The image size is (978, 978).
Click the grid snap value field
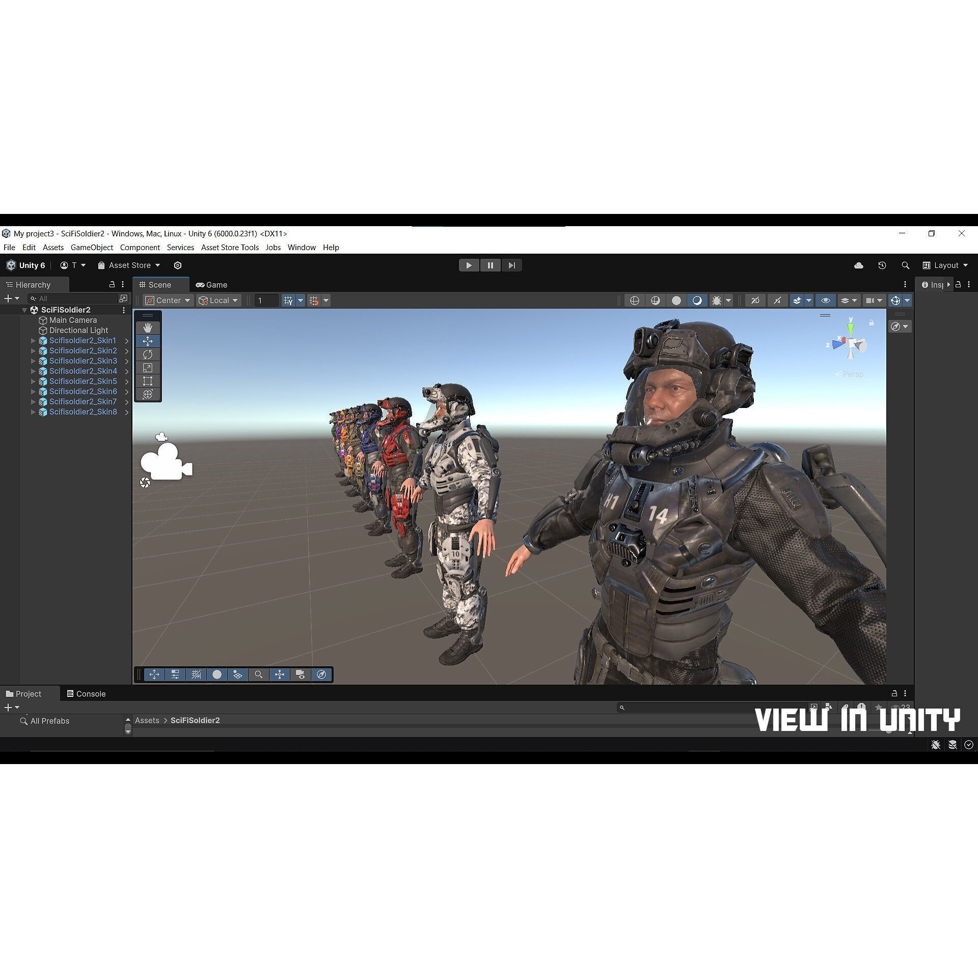[x=266, y=301]
